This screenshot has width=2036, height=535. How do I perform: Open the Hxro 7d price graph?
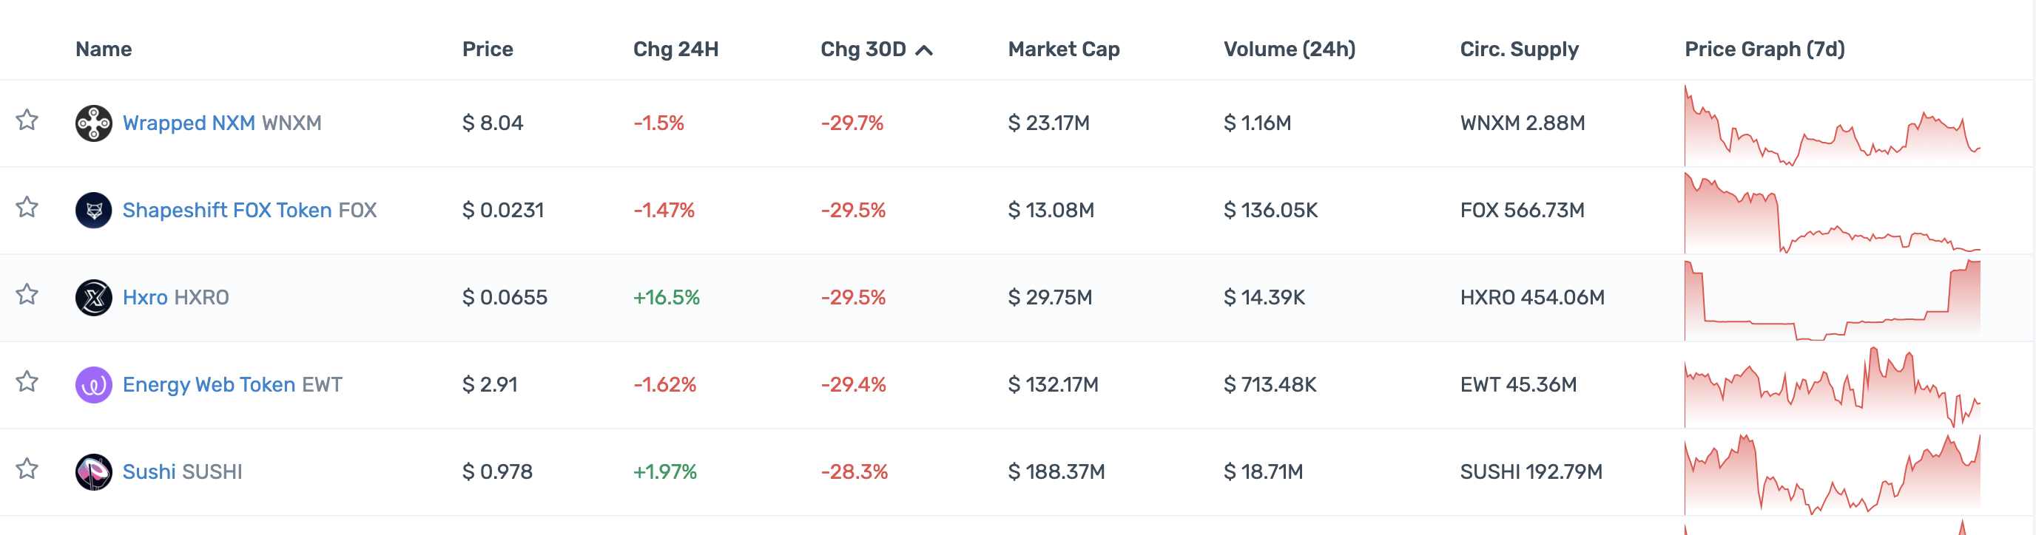coord(1831,300)
